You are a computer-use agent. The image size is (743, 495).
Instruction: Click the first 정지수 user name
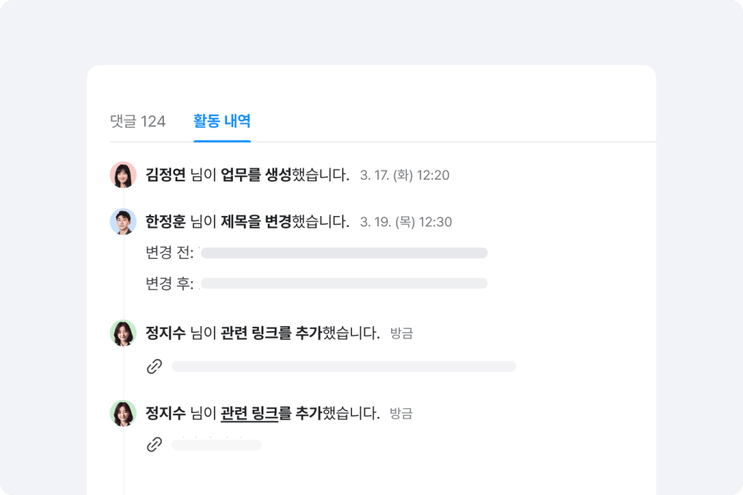[165, 333]
